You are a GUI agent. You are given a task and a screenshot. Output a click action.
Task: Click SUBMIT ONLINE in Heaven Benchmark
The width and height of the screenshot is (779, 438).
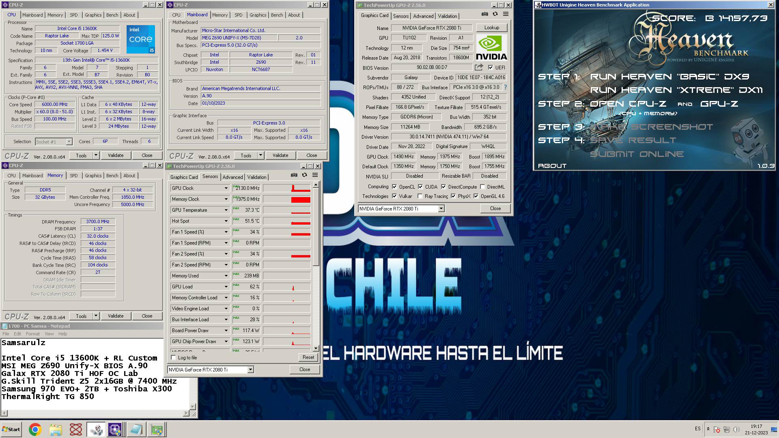click(637, 154)
